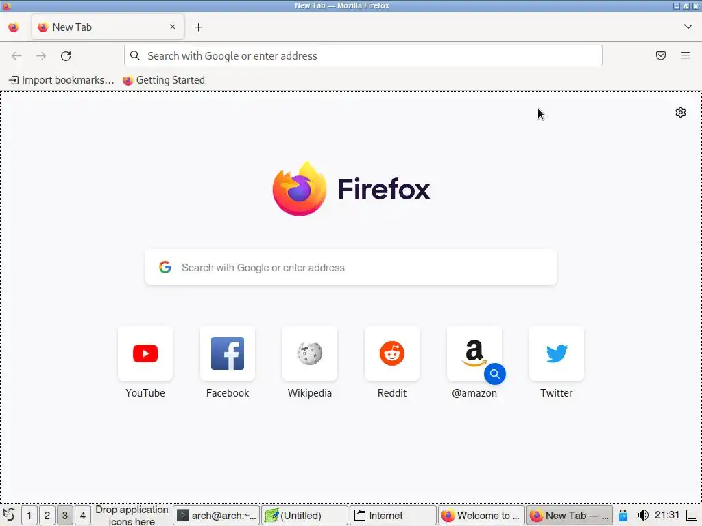Switch to Welcome to Firefox taskbar window

(481, 516)
